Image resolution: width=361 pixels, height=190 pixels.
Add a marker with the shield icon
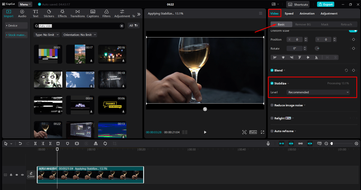[67, 143]
